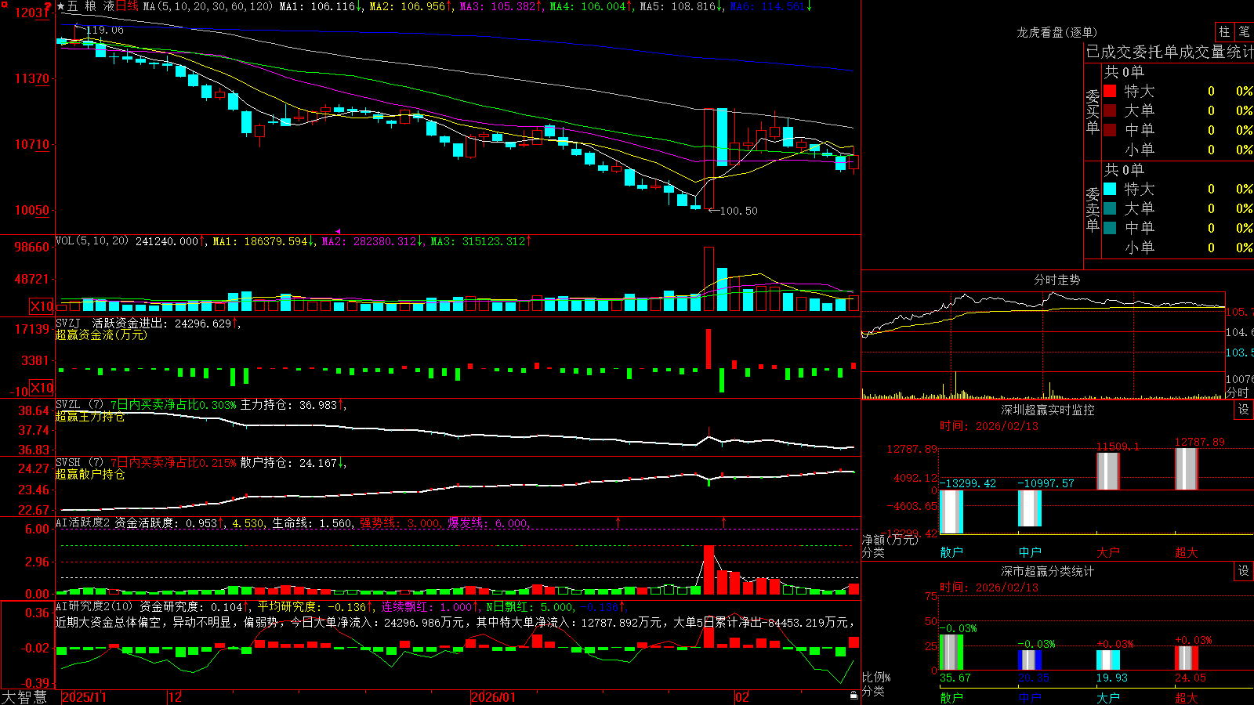The height and width of the screenshot is (705, 1254).
Task: Click the magenta arrow marker above the VOL panel
Action: pos(338,232)
